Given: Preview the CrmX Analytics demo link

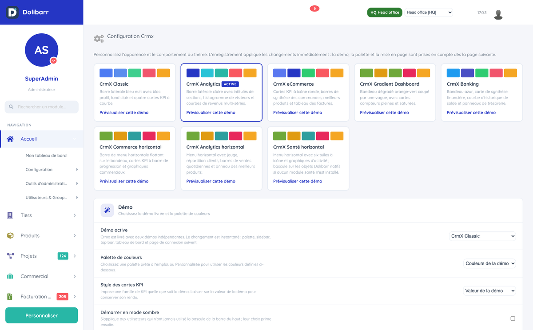Looking at the screenshot, I should point(211,112).
